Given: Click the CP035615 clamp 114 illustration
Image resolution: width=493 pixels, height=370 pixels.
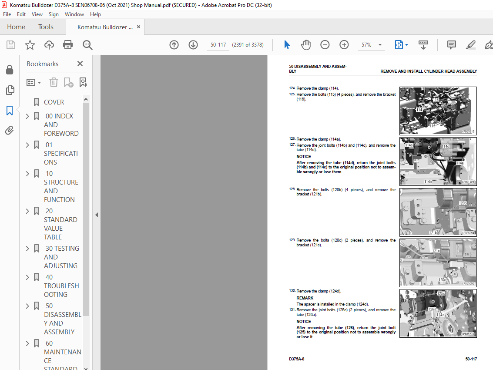Looking at the screenshot, I should [438, 111].
